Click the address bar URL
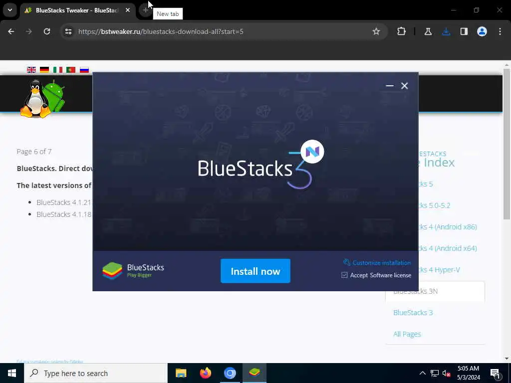Image resolution: width=511 pixels, height=383 pixels. (x=161, y=31)
